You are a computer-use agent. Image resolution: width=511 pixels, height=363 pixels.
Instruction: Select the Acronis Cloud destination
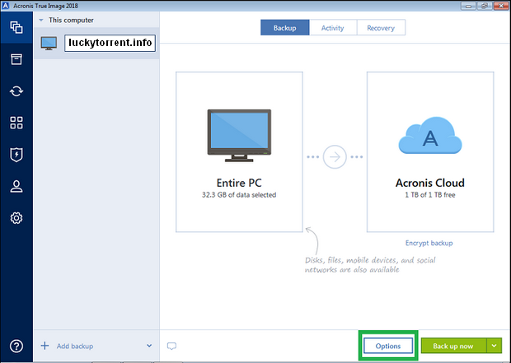(430, 152)
